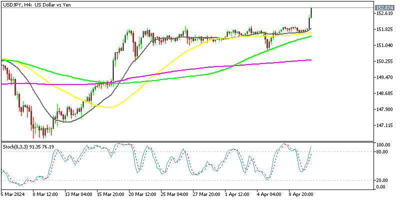Select the 8 Apr 20:00 time label
400x200 pixels.
pyautogui.click(x=300, y=194)
